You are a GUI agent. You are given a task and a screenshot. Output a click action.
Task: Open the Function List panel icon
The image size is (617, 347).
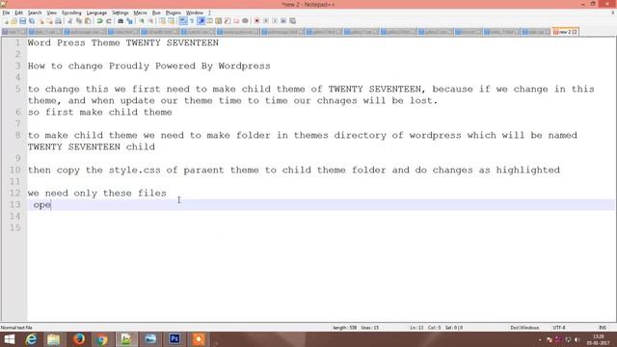tap(228, 21)
